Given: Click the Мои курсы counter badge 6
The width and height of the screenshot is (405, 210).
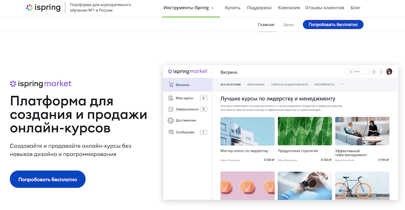Looking at the screenshot, I should click(x=203, y=98).
